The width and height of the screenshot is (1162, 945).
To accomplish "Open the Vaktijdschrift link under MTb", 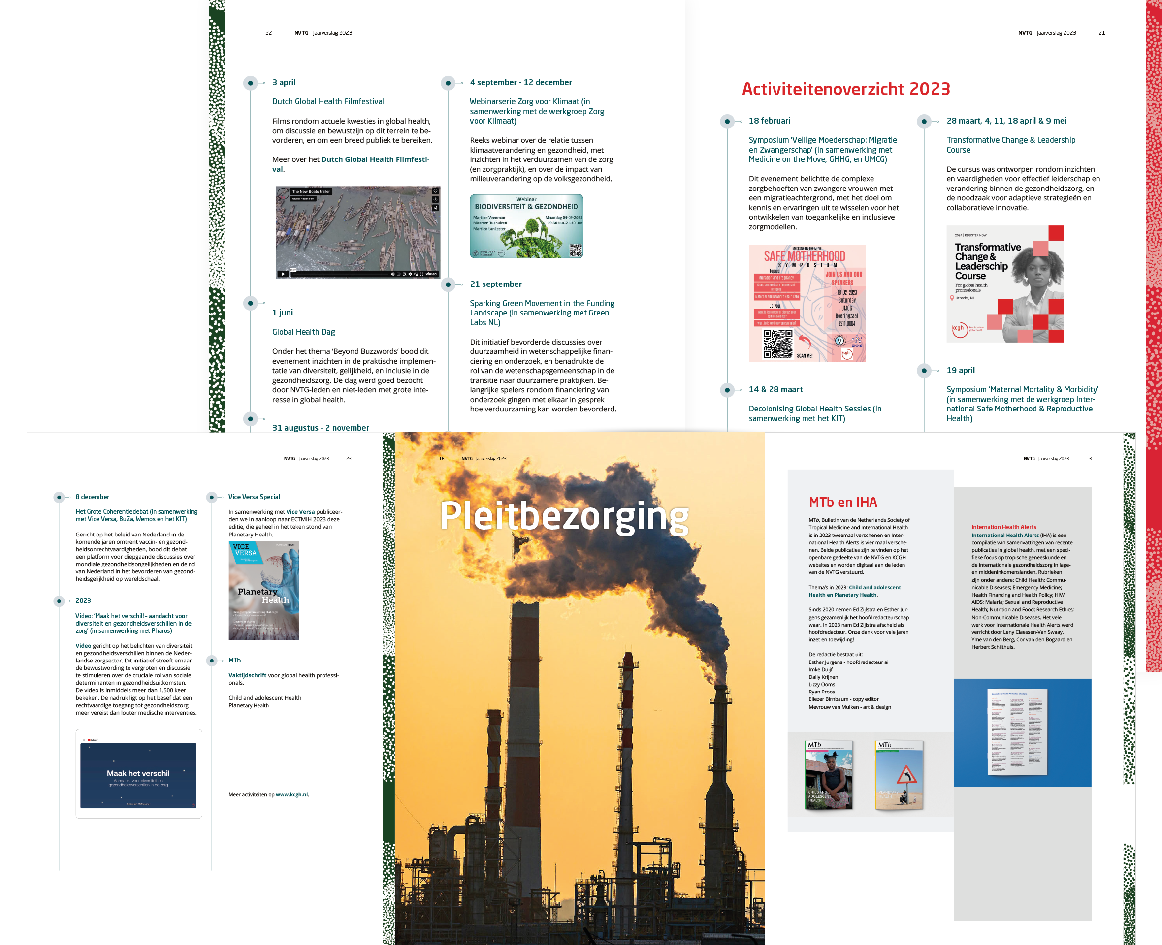I will (247, 675).
